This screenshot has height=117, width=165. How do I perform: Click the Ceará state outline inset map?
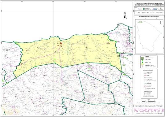coord(149,36)
